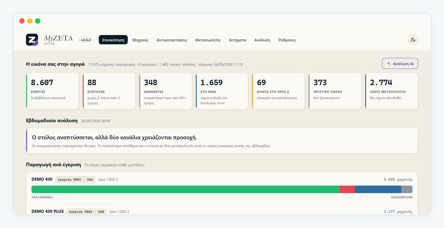Select the Αιτήματα tab
This screenshot has width=444, height=228.
coord(237,40)
